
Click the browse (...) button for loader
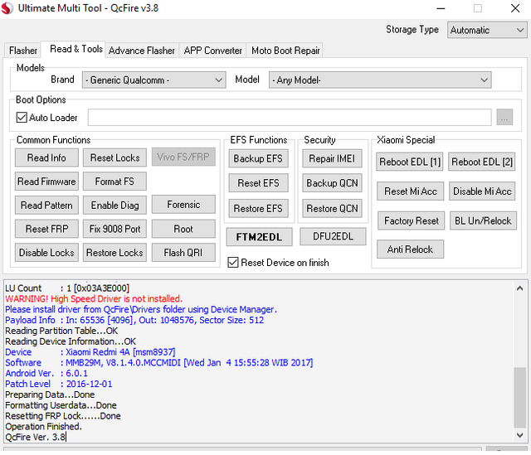[x=504, y=118]
